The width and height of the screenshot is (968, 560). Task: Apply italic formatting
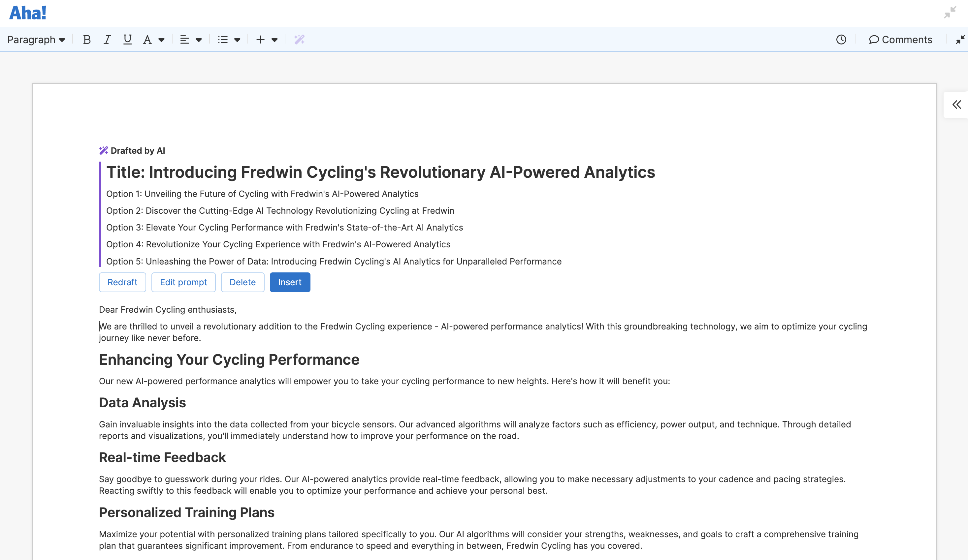tap(107, 39)
